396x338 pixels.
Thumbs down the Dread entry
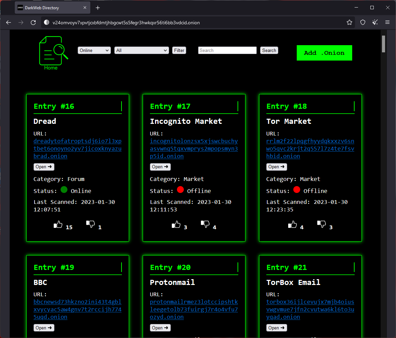point(90,224)
